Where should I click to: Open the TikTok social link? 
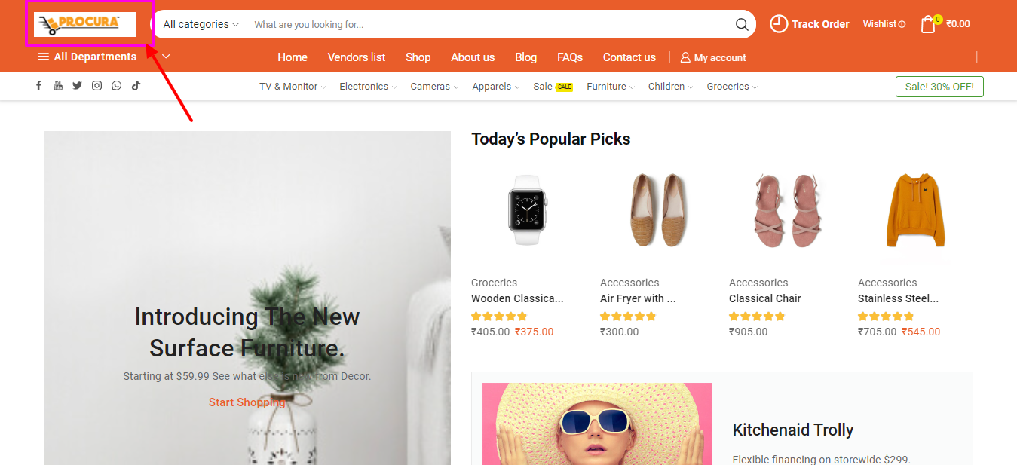tap(136, 86)
